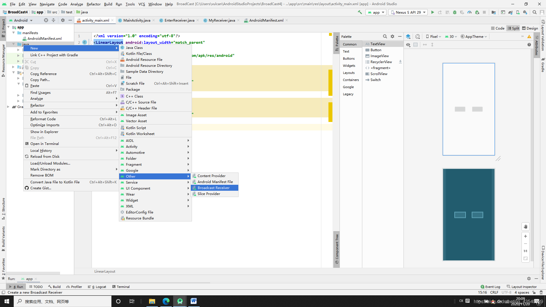The height and width of the screenshot is (307, 546).
Task: Click the Windows Start button
Action: pyautogui.click(x=7, y=301)
